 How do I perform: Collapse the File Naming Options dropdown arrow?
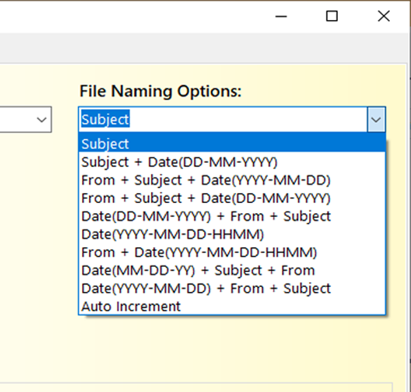pos(376,119)
